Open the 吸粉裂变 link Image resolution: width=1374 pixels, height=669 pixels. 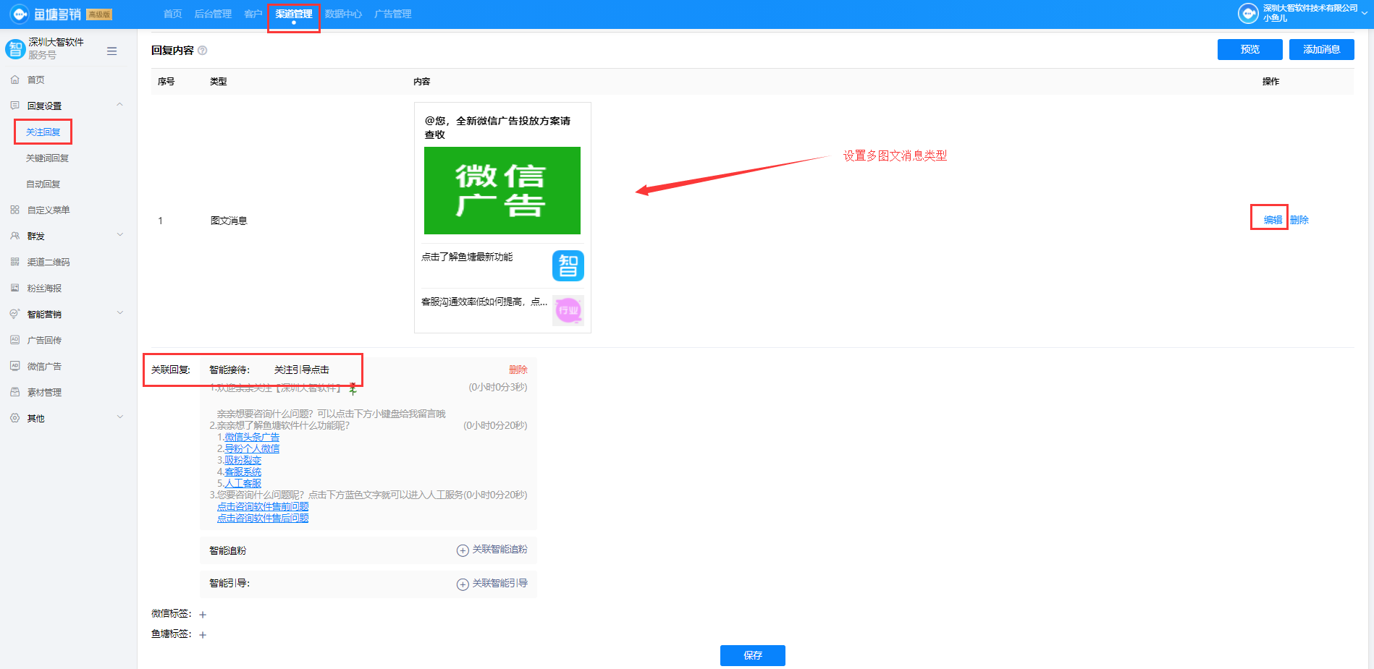tap(243, 461)
